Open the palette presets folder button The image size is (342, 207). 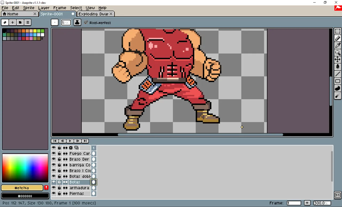click(x=20, y=22)
